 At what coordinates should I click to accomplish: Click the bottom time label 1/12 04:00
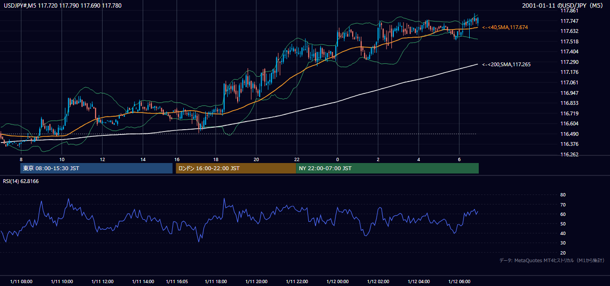(419, 282)
